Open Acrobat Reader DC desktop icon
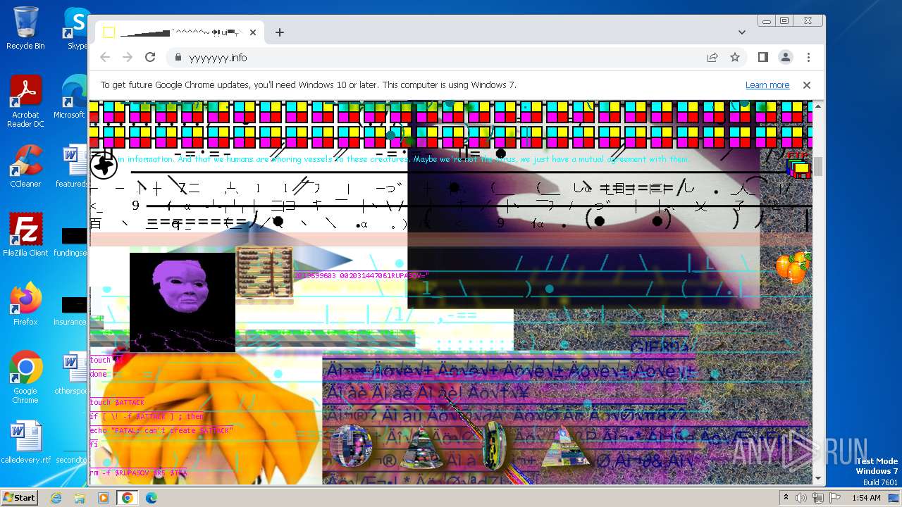902x507 pixels. pos(25,101)
